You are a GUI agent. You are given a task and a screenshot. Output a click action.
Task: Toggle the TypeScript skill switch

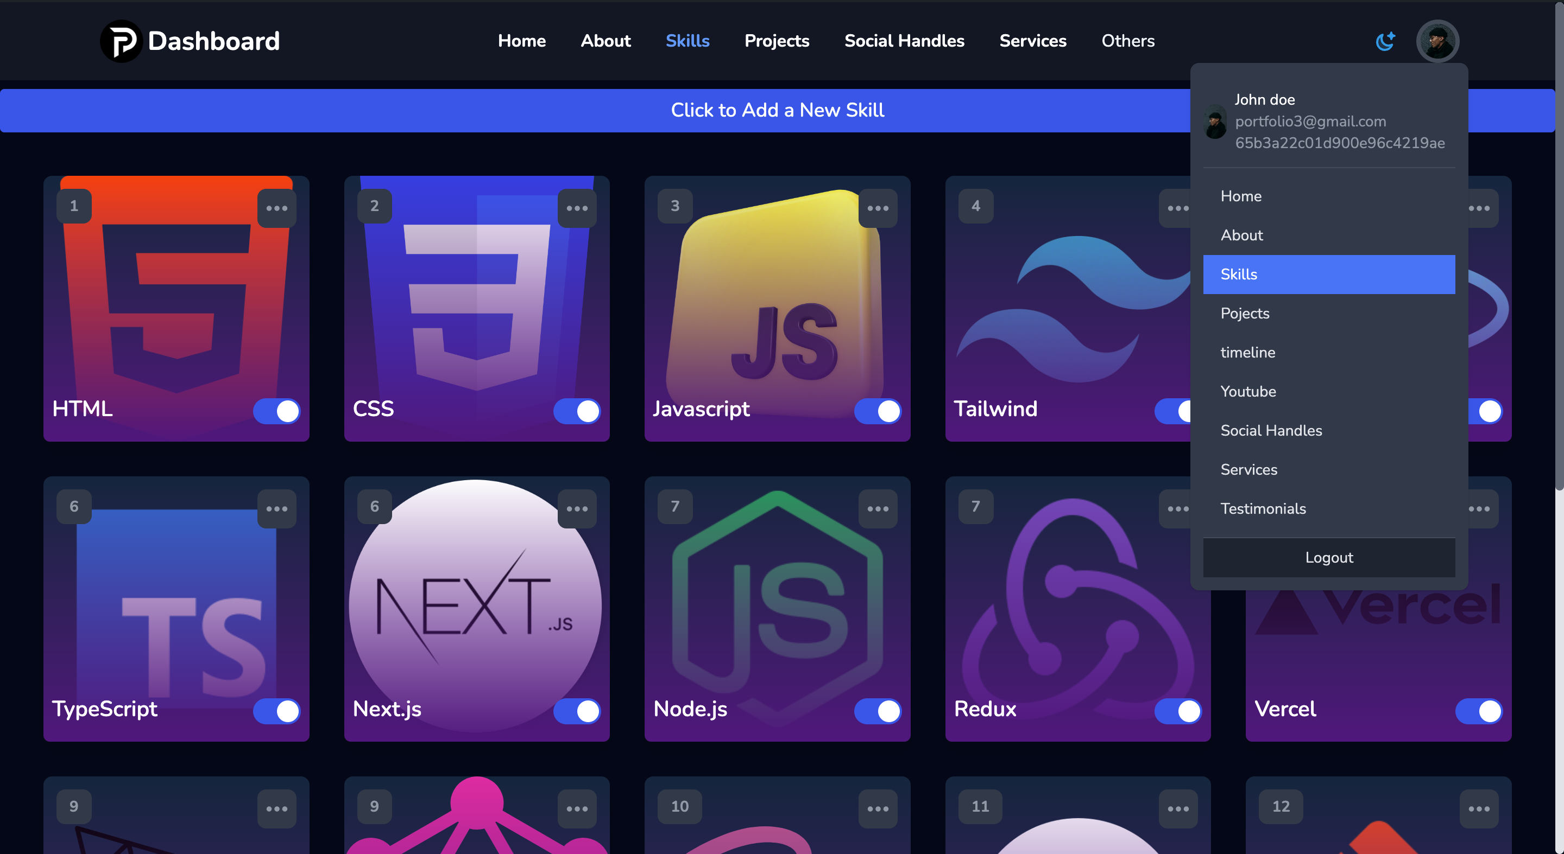[276, 711]
